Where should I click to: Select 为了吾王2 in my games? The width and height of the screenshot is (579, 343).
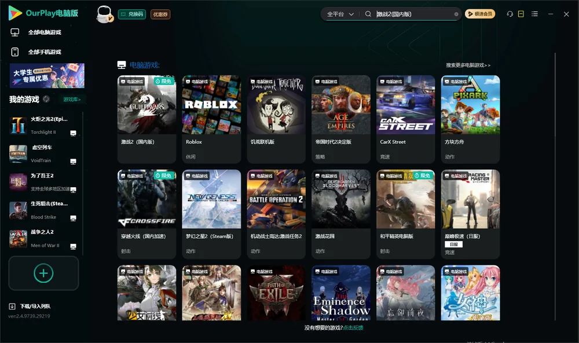click(x=43, y=182)
